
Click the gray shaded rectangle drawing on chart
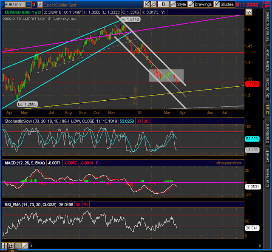(166, 75)
